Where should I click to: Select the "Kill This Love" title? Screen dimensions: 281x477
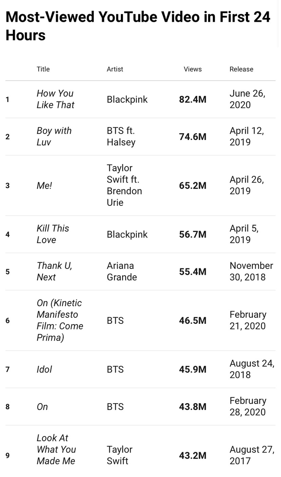click(x=53, y=234)
